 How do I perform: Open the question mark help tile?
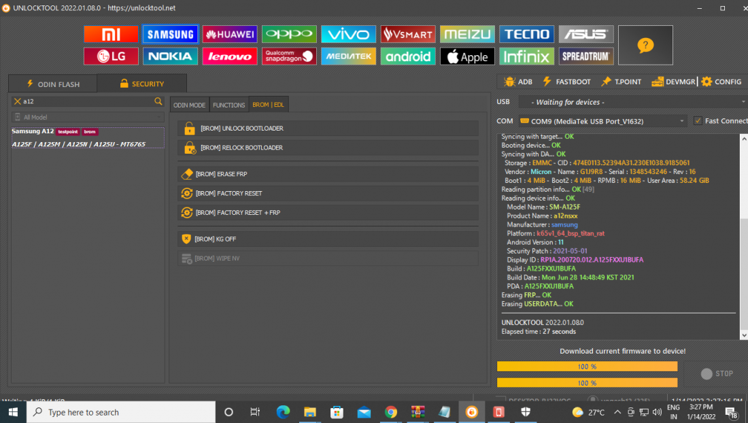(x=645, y=46)
